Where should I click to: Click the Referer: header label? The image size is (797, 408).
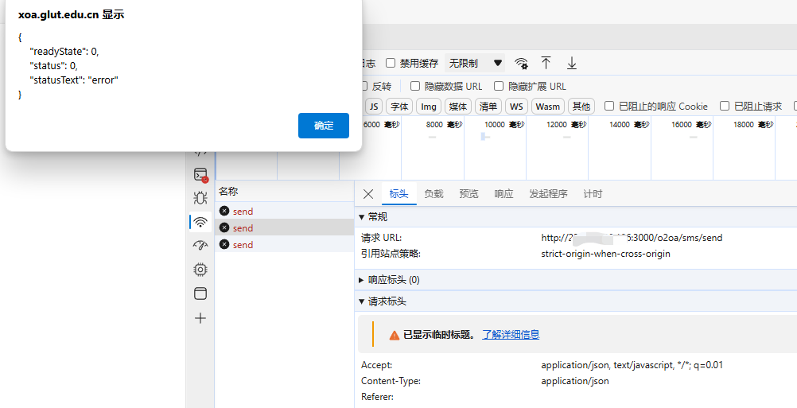pos(377,397)
